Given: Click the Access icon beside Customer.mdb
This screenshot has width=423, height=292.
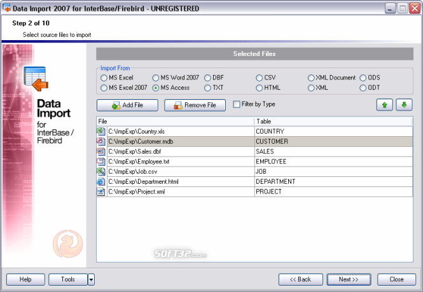Looking at the screenshot, I should point(101,141).
